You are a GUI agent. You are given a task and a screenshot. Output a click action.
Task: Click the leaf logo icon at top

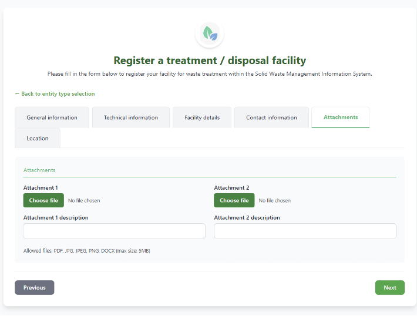[x=210, y=33]
